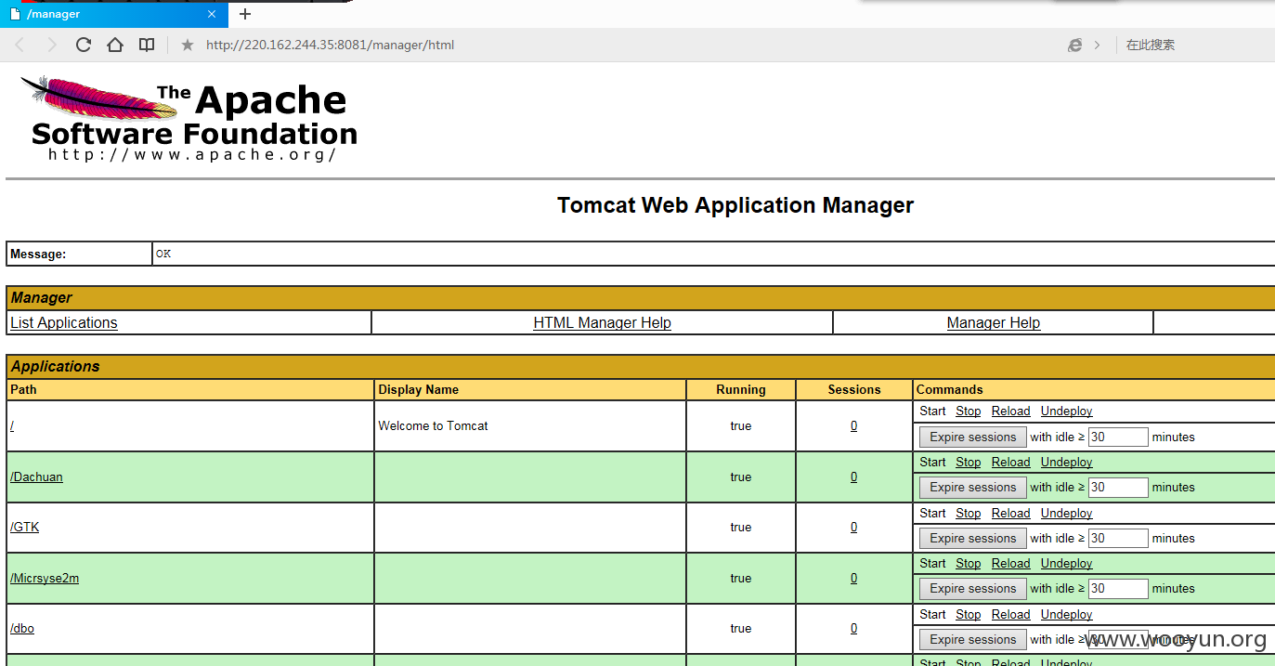
Task: Click 'Welcome to Tomcat' display name
Action: click(433, 425)
